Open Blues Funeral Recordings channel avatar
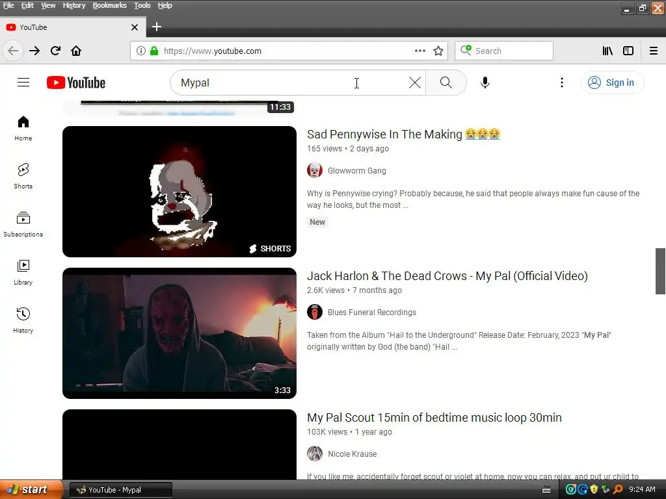Image resolution: width=666 pixels, height=499 pixels. coord(315,313)
